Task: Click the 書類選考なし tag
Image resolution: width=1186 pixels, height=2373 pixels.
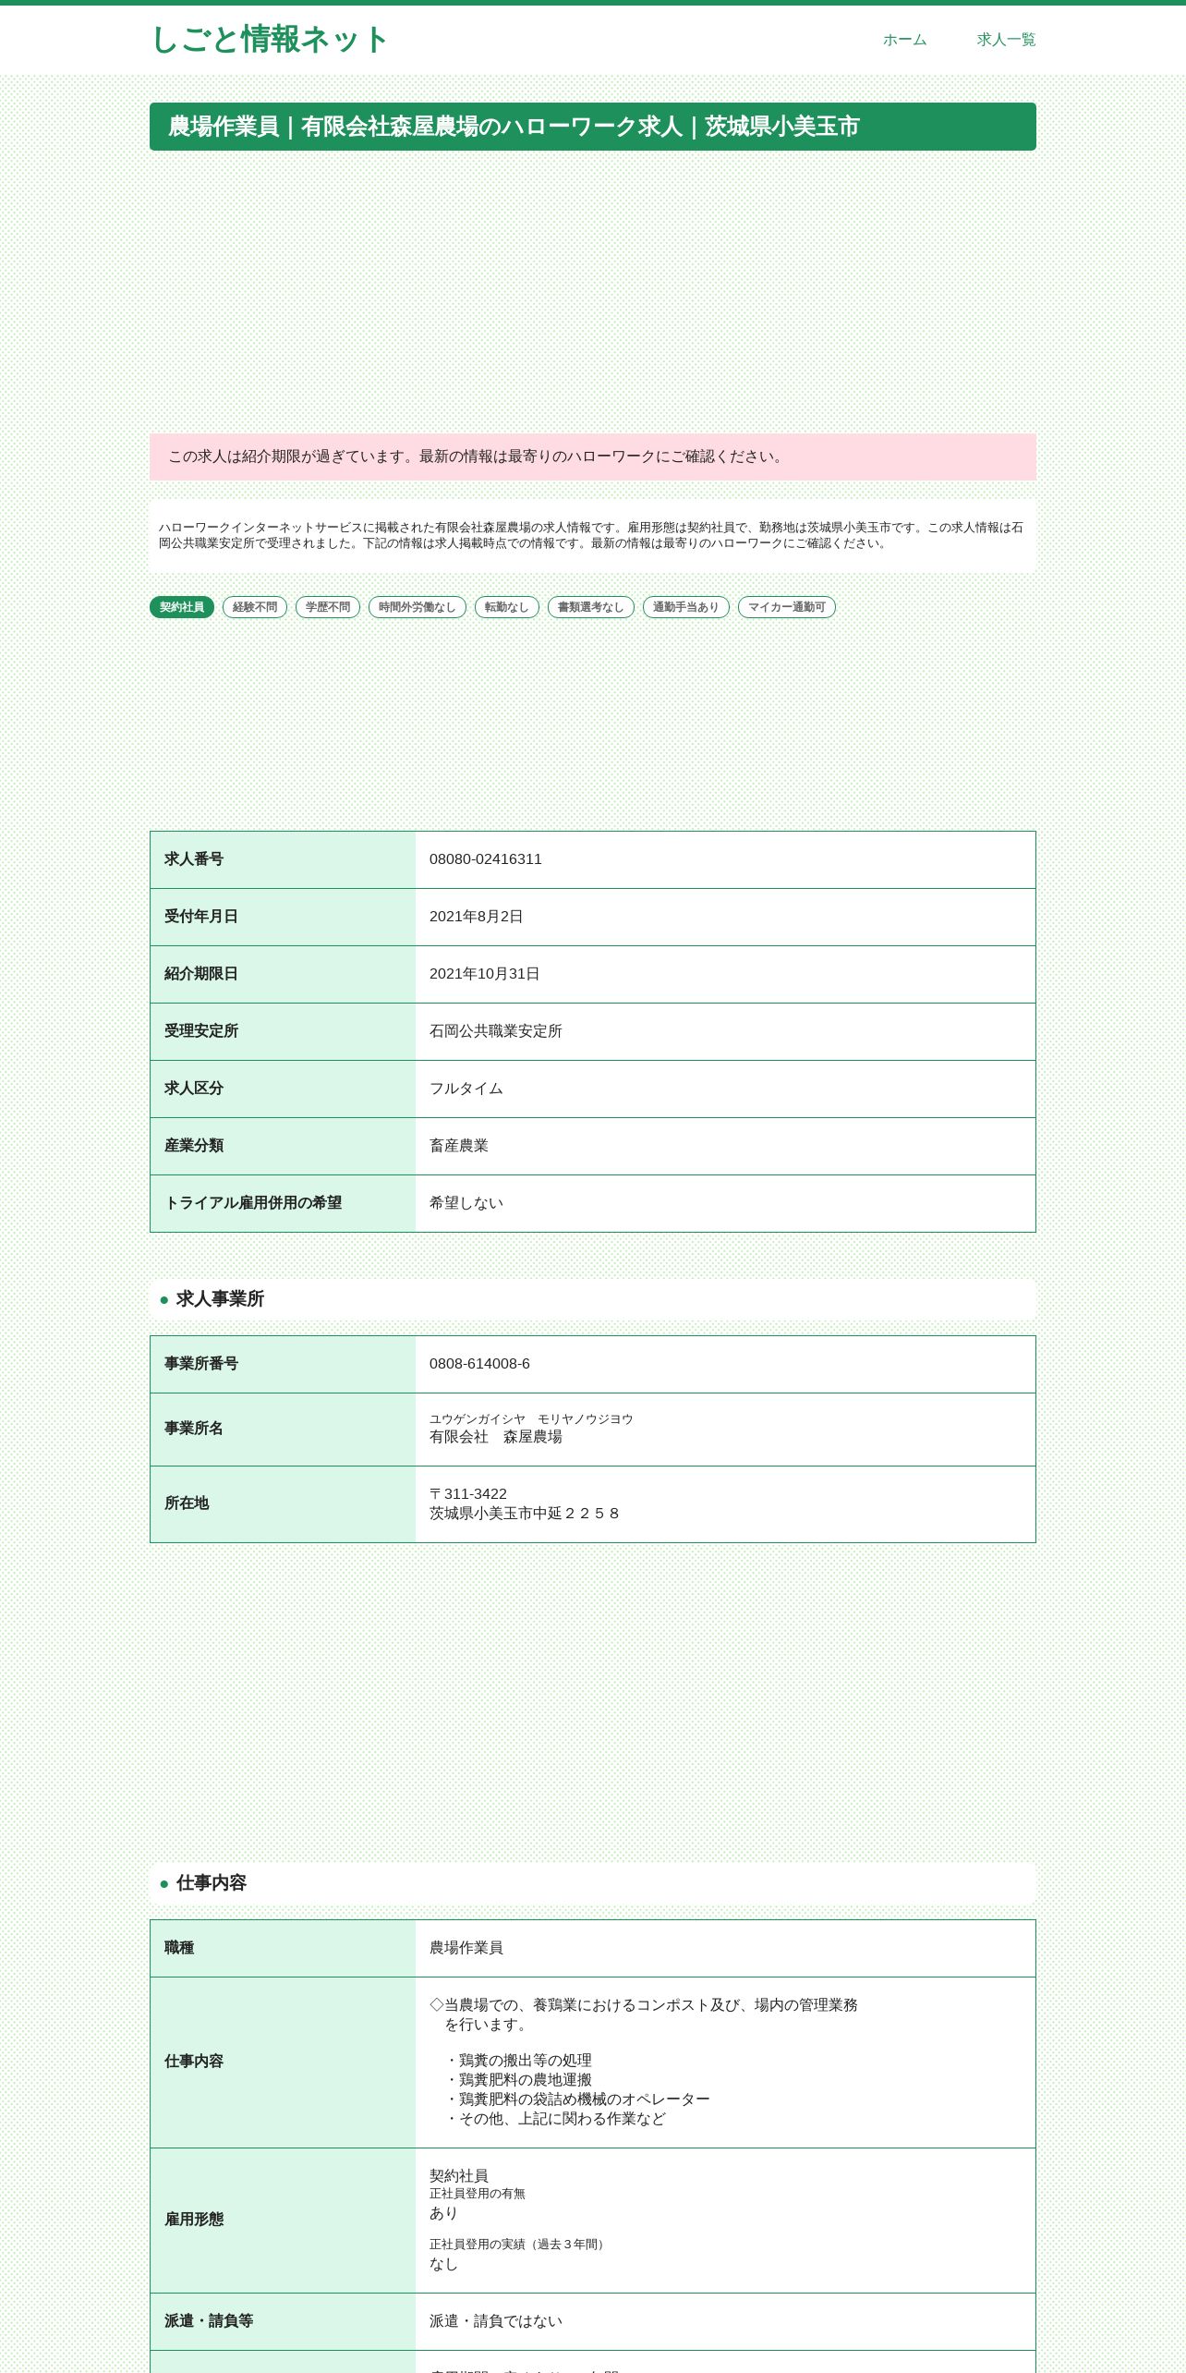Action: [x=591, y=607]
